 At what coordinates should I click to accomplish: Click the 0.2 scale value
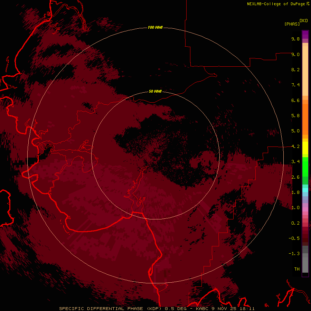pyautogui.click(x=295, y=223)
